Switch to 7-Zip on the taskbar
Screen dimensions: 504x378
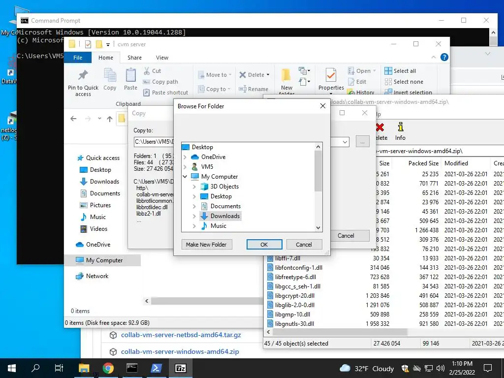[180, 368]
